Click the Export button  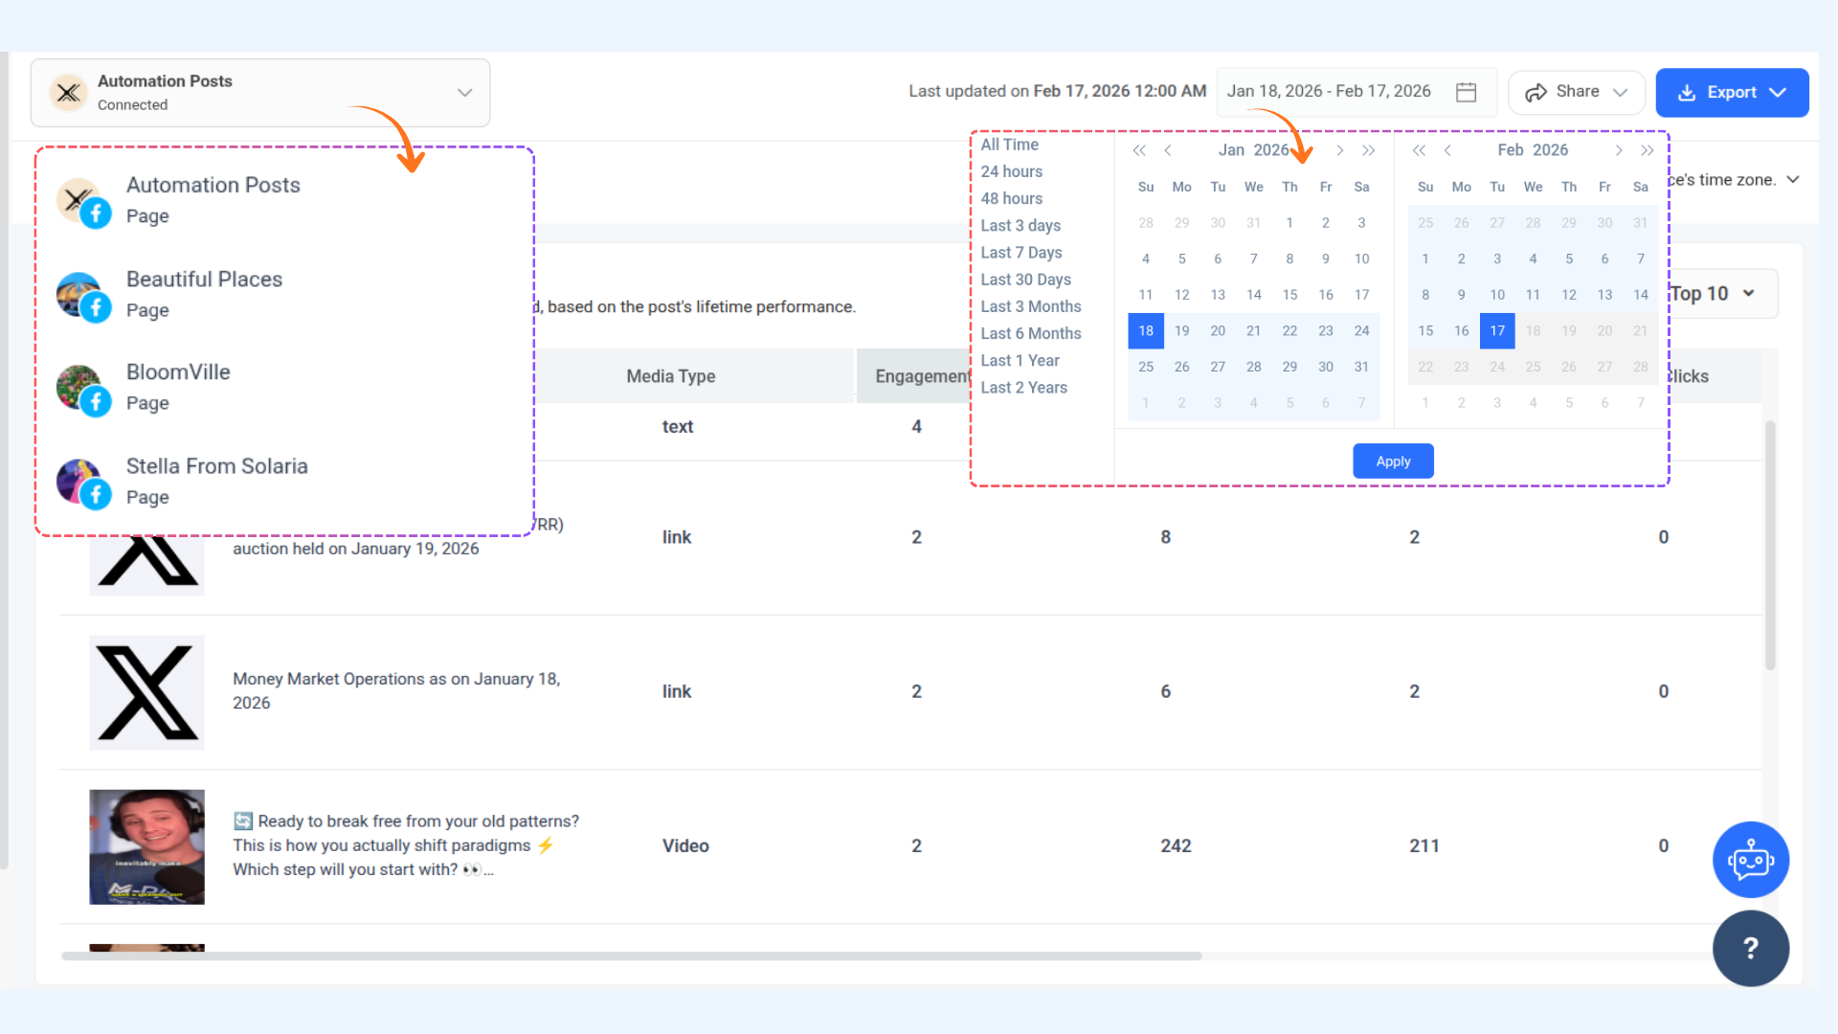pyautogui.click(x=1731, y=92)
